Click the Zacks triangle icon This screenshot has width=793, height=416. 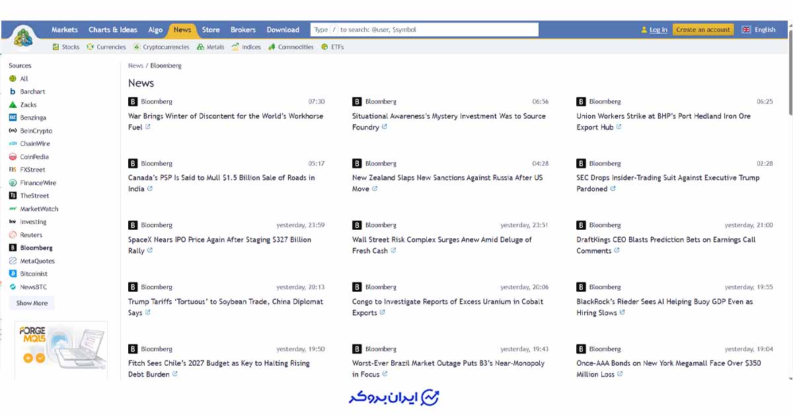pyautogui.click(x=13, y=105)
